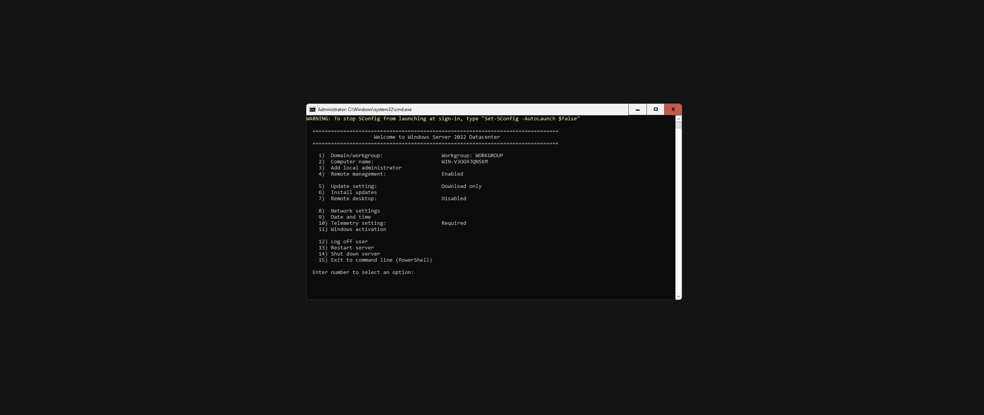Click the vertical scrollbar thumb
Viewport: 984px width, 415px height.
coord(678,125)
